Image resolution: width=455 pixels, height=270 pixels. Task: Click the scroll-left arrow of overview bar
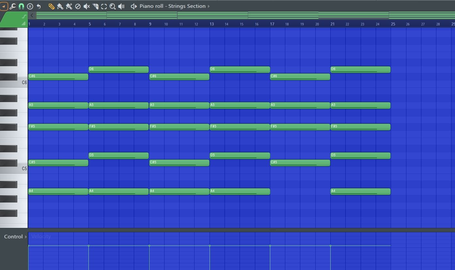pos(32,15)
